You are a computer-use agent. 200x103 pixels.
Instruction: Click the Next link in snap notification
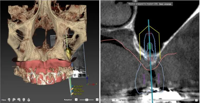pos(161,4)
